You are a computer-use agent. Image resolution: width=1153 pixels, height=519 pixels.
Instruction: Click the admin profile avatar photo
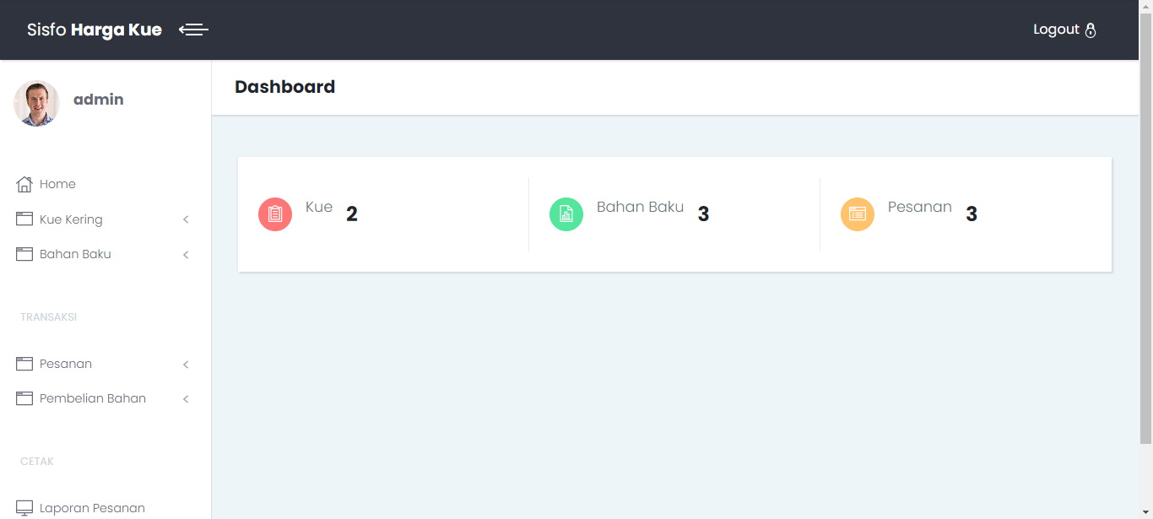click(36, 103)
